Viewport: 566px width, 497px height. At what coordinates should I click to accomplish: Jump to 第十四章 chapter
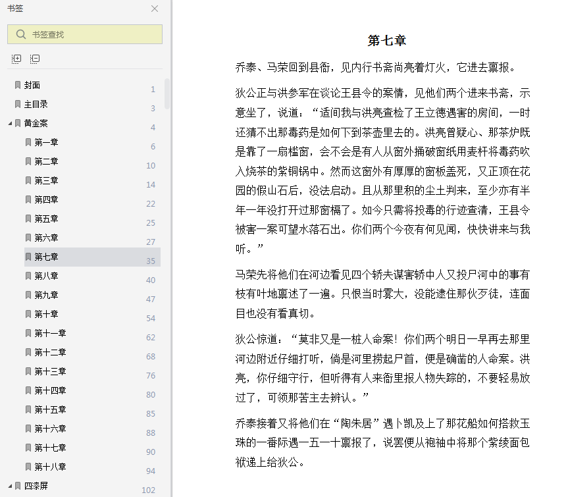50,390
